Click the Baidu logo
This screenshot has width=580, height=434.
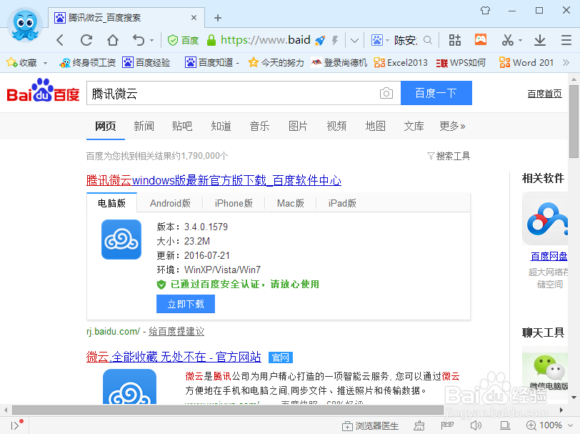(43, 90)
